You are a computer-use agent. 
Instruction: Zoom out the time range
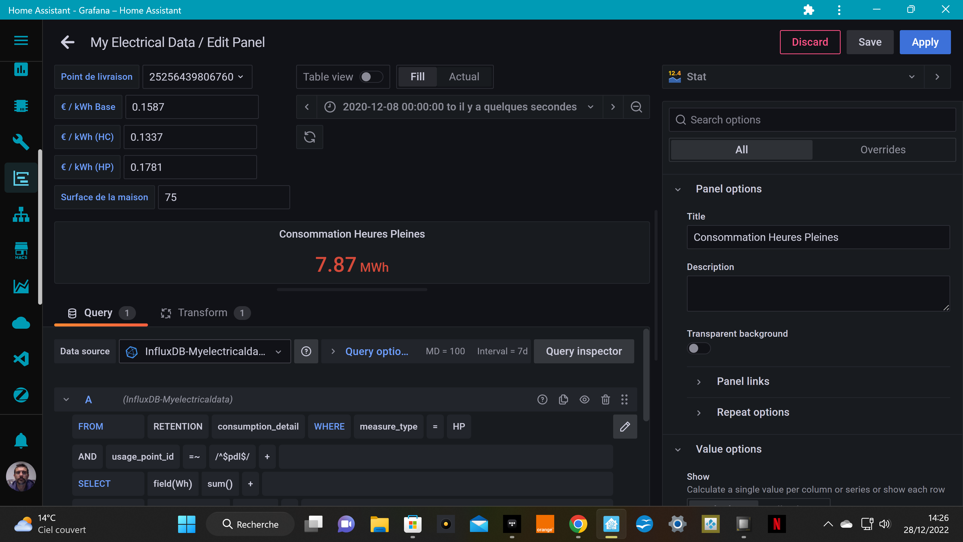point(636,107)
